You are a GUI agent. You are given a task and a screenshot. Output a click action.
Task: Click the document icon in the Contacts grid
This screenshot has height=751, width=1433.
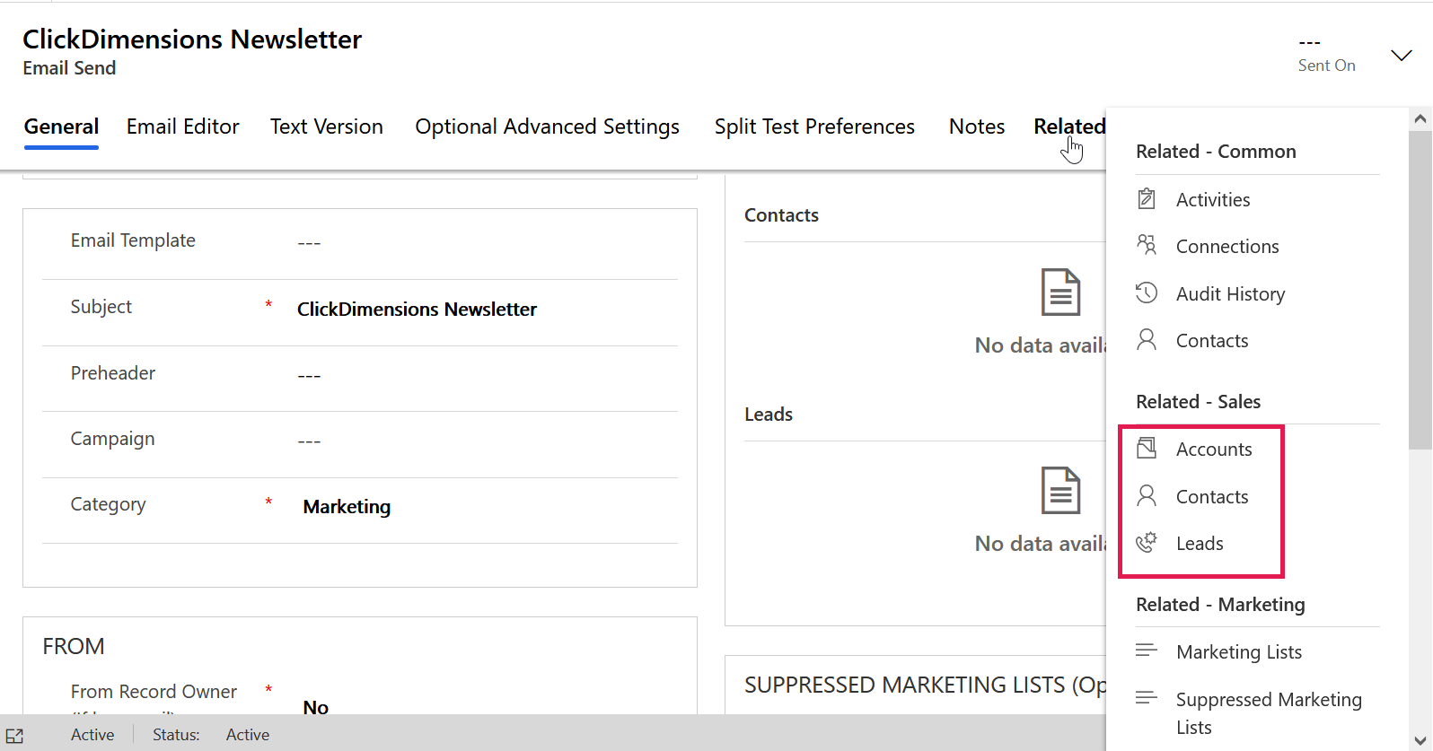pyautogui.click(x=1060, y=292)
